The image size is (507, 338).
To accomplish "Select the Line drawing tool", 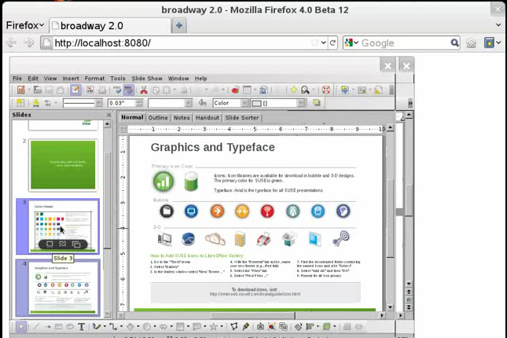I will pos(36,327).
